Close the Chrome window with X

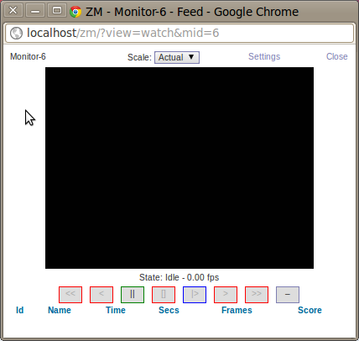click(13, 11)
